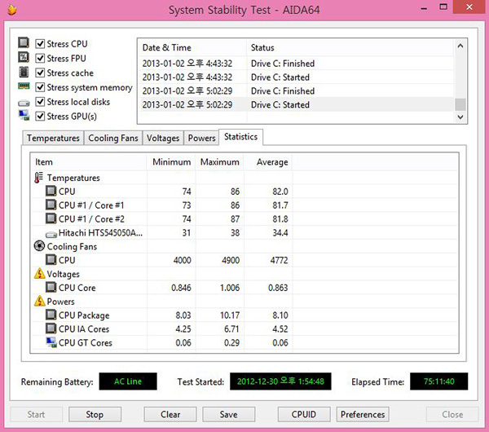Disable the Stress cache checkbox
The image size is (489, 432).
[x=40, y=73]
